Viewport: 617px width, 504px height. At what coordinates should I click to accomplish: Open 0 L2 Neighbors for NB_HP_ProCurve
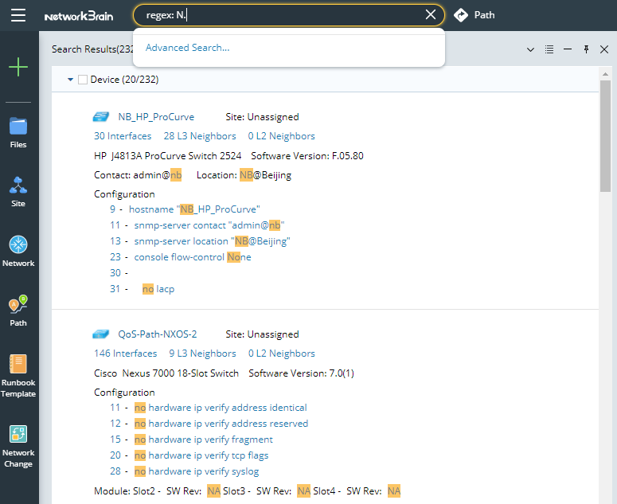[281, 136]
